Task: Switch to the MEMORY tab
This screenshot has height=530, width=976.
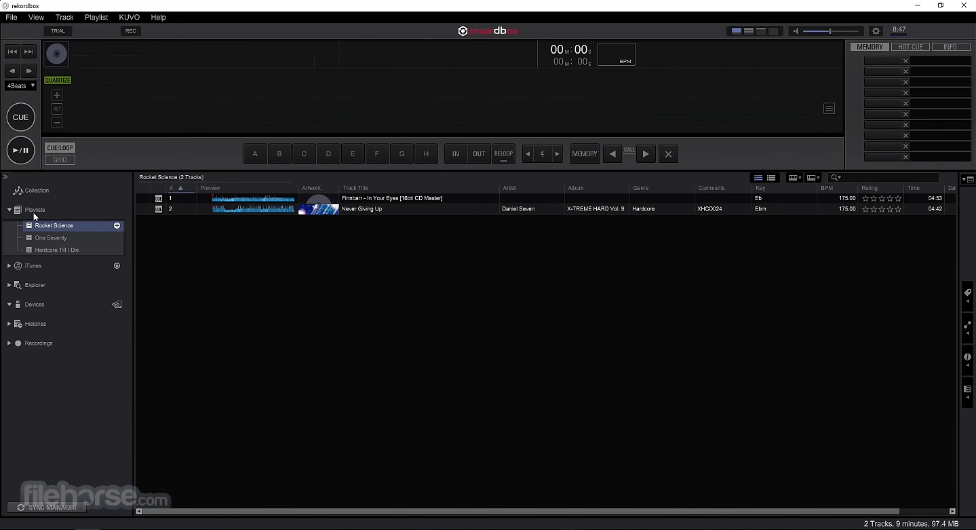Action: [870, 48]
